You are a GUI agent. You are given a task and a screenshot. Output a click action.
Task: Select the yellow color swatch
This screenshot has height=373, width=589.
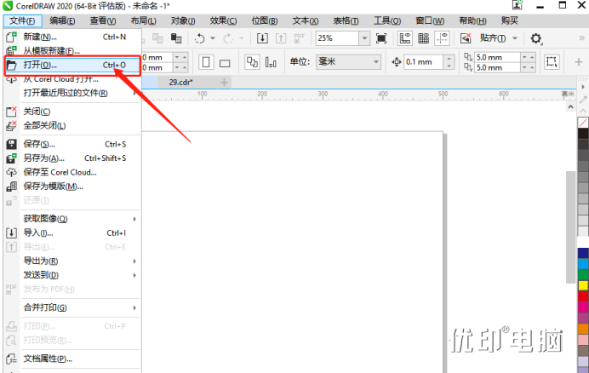pos(583,285)
